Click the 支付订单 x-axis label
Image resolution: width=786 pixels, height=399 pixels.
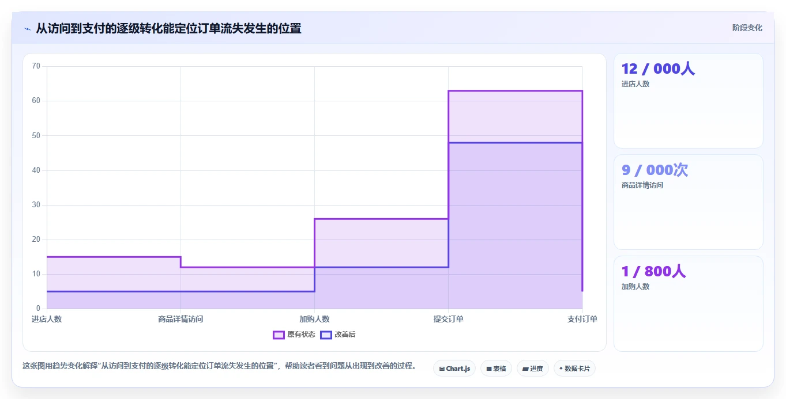(x=582, y=319)
